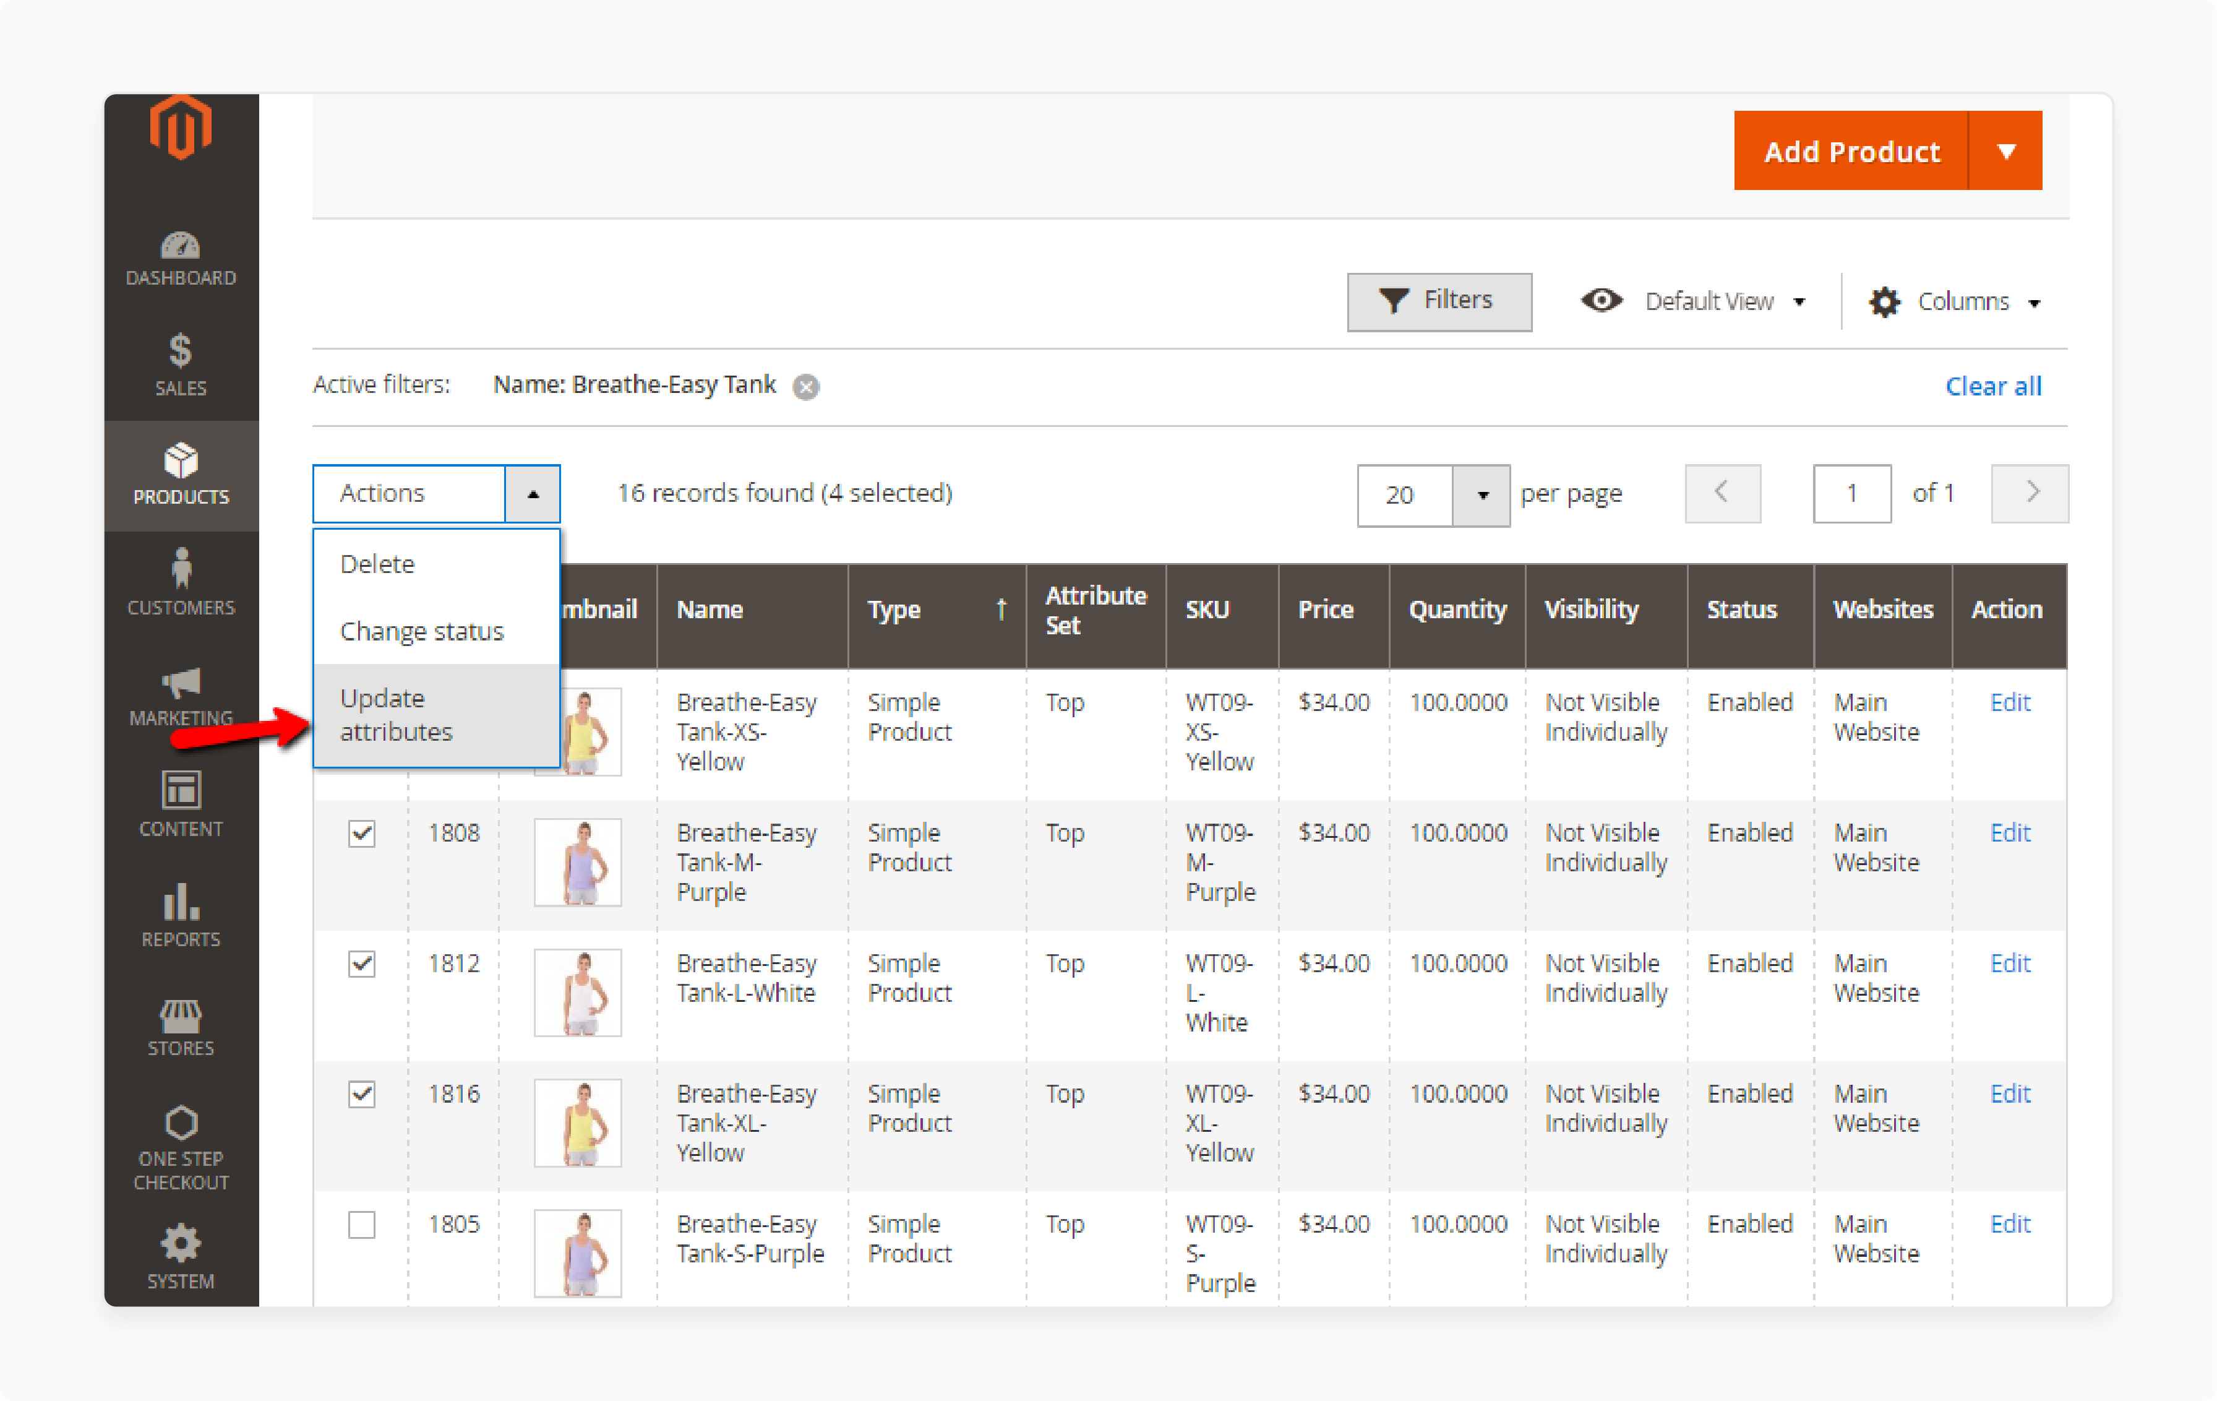This screenshot has height=1401, width=2217.
Task: Sort by the Websites column header
Action: [x=1884, y=616]
